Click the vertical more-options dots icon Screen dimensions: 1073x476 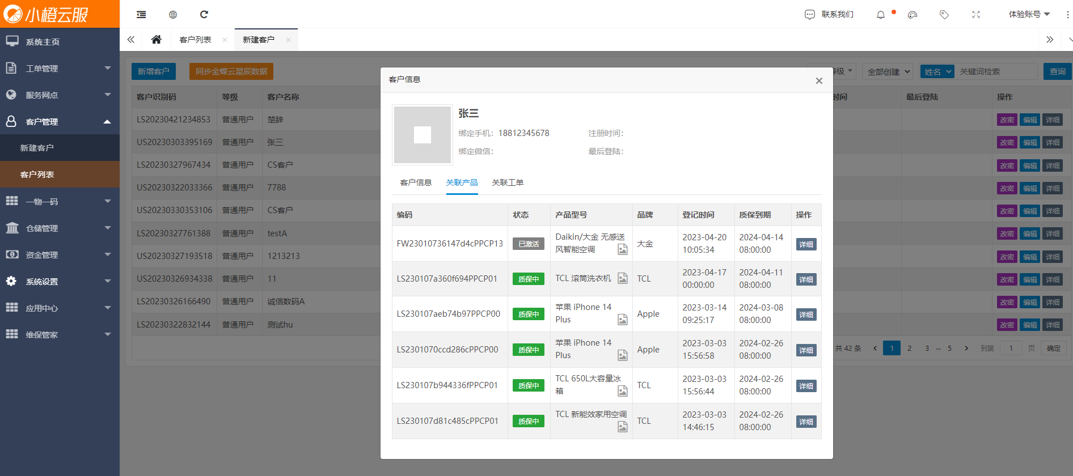point(1067,15)
